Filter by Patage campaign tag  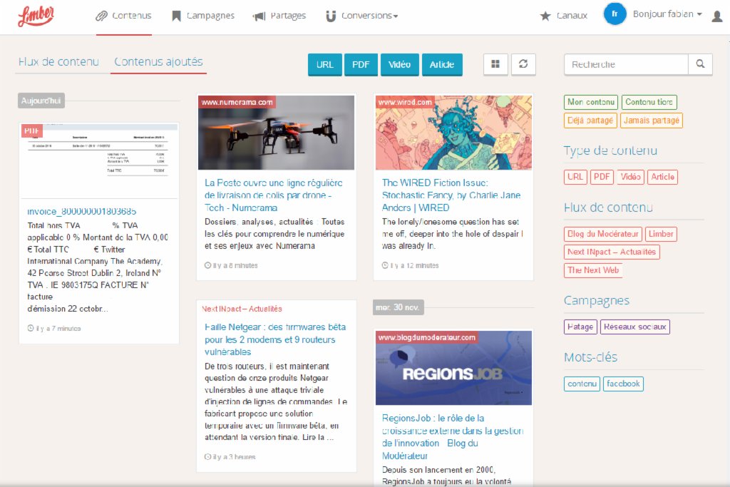tap(580, 327)
